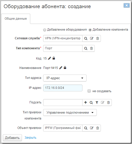This screenshot has height=144, width=132.
Task: Click the empty Подсеть input field
Action: (63, 102)
